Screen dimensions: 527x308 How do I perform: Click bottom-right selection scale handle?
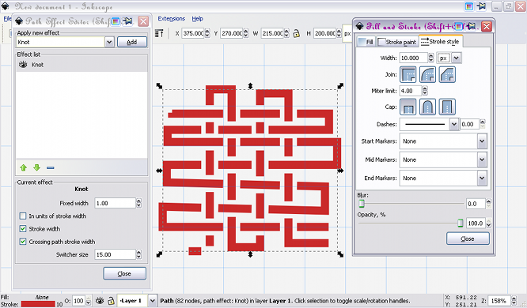tap(340, 254)
